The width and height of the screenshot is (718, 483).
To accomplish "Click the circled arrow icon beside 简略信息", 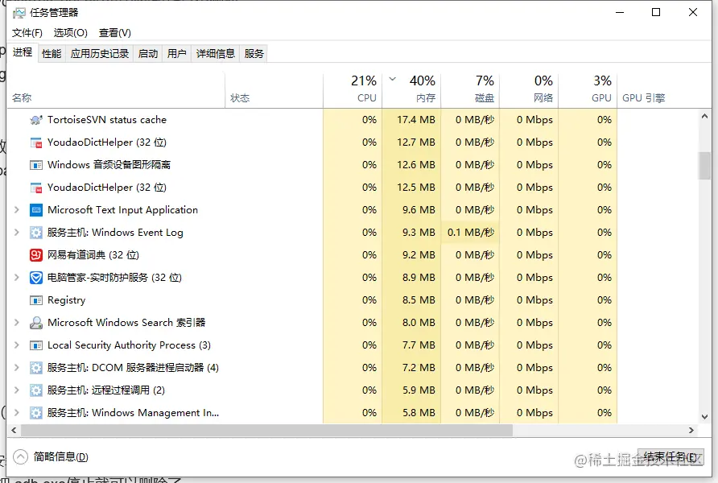I will (x=21, y=457).
